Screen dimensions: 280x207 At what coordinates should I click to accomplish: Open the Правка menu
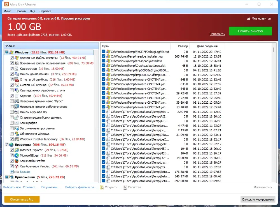pos(20,11)
